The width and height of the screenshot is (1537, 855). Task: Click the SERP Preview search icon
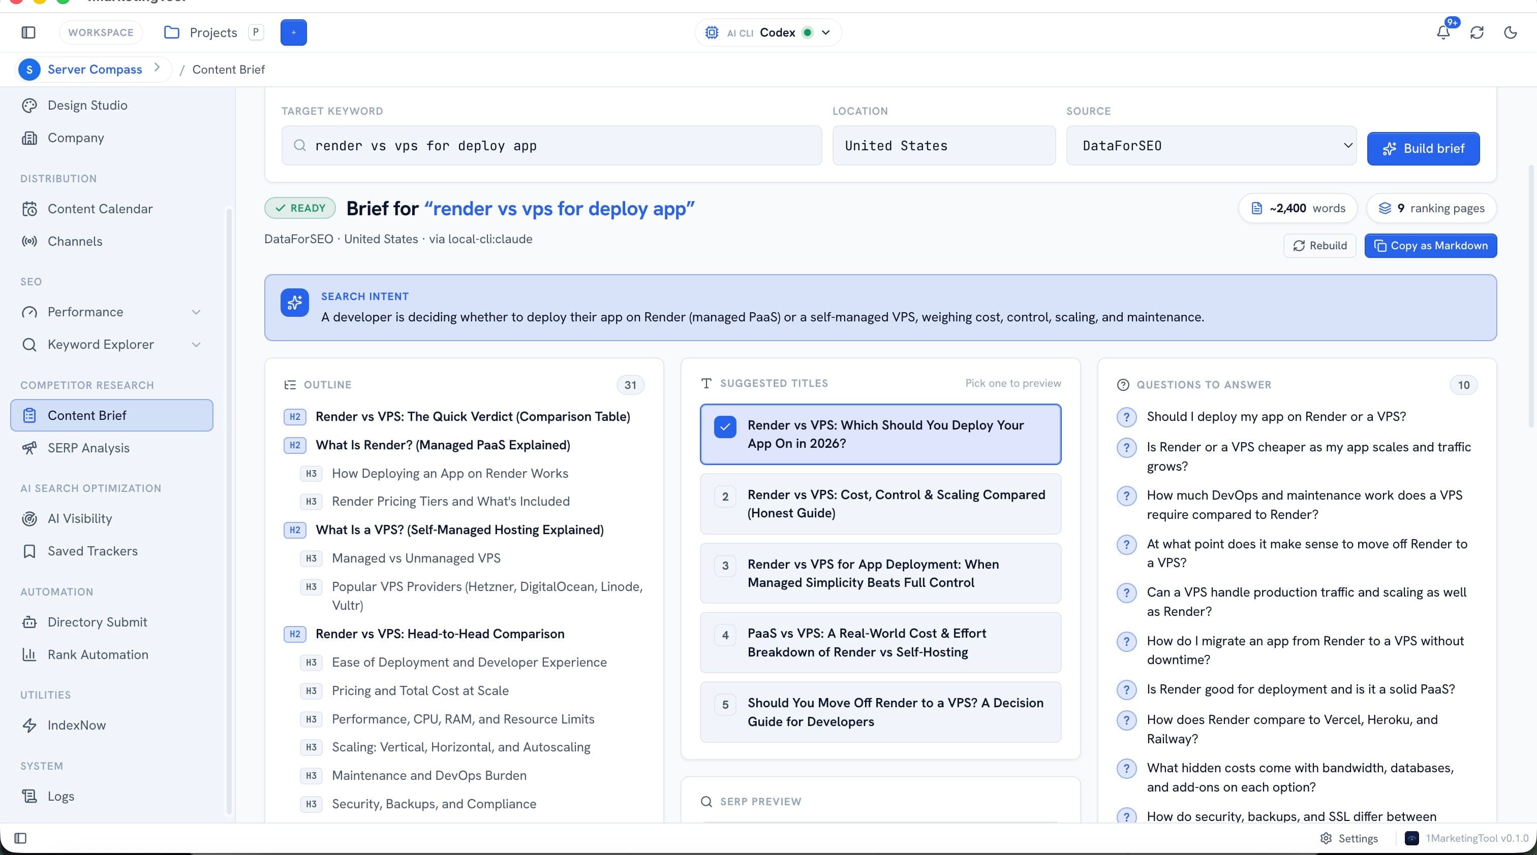pyautogui.click(x=706, y=801)
